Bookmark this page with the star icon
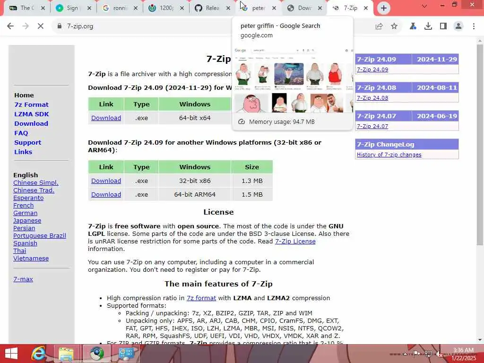This screenshot has width=484, height=363. [x=394, y=26]
